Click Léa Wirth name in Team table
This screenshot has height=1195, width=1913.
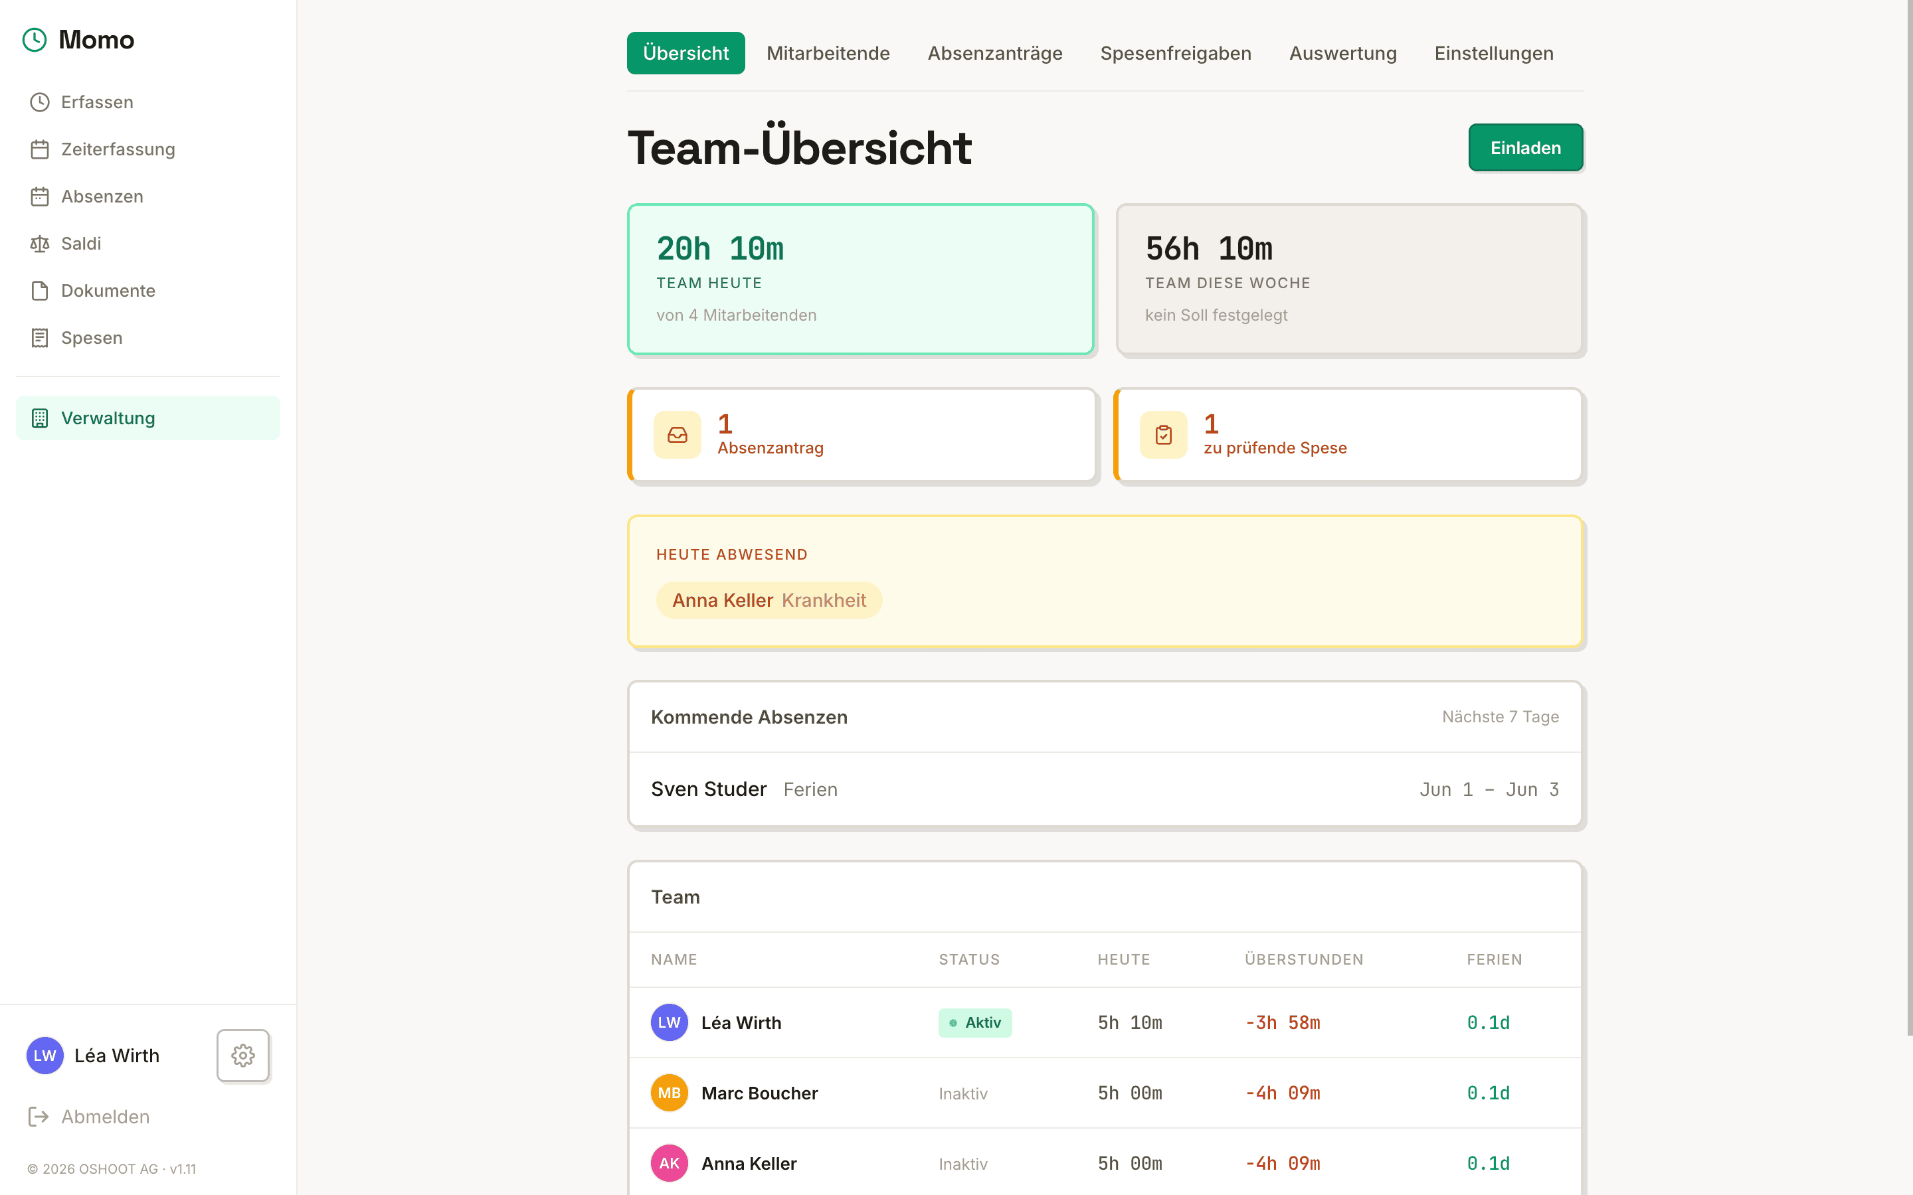point(741,1022)
